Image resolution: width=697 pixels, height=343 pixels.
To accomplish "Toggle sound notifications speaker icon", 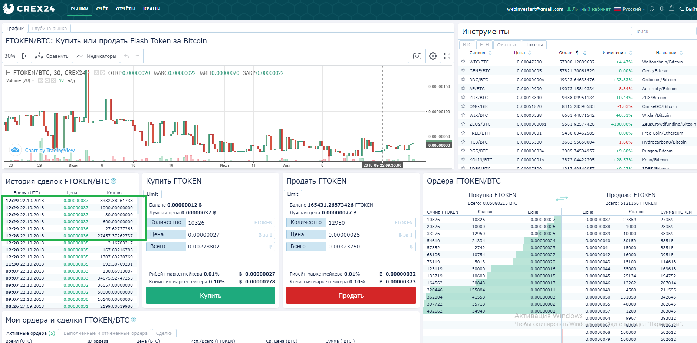I will click(x=662, y=9).
